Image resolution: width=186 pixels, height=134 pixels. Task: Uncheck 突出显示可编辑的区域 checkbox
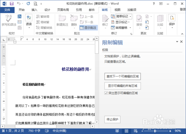click(106, 93)
